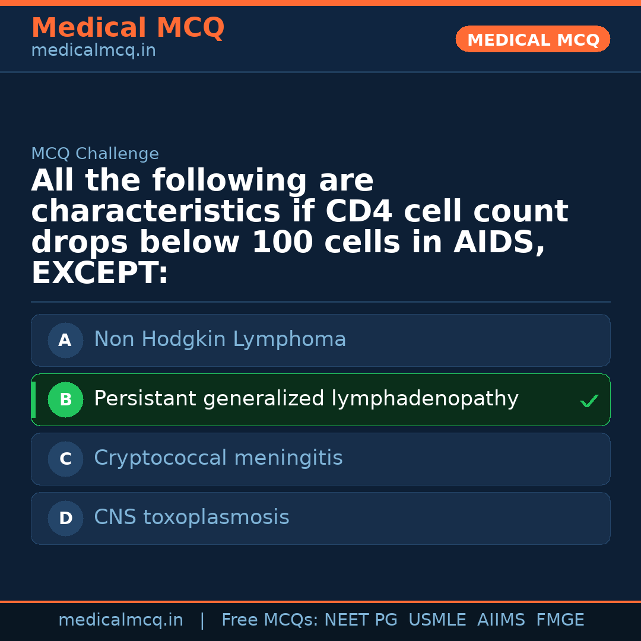This screenshot has height=641, width=641.
Task: Open medicalmcq.in link under the header title
Action: point(93,51)
